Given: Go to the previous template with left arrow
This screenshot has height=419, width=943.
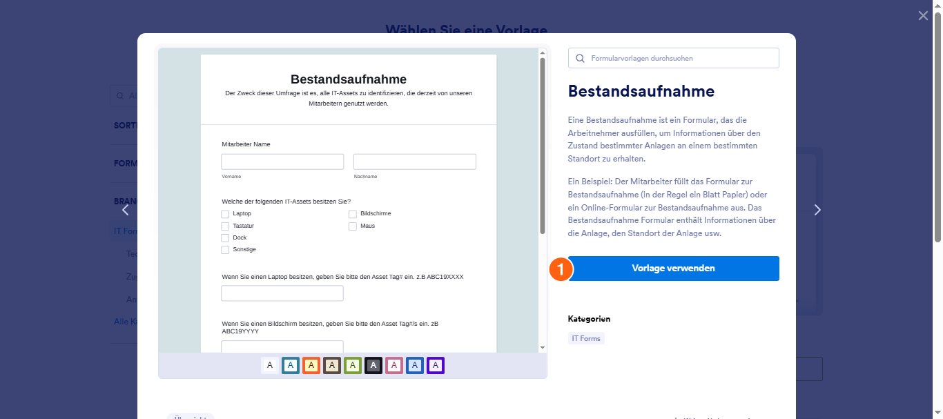Looking at the screenshot, I should 125,210.
